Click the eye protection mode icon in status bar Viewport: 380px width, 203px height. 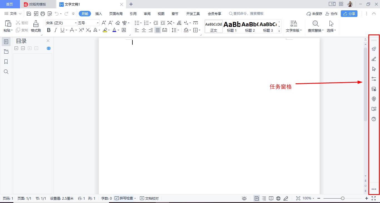coord(244,198)
